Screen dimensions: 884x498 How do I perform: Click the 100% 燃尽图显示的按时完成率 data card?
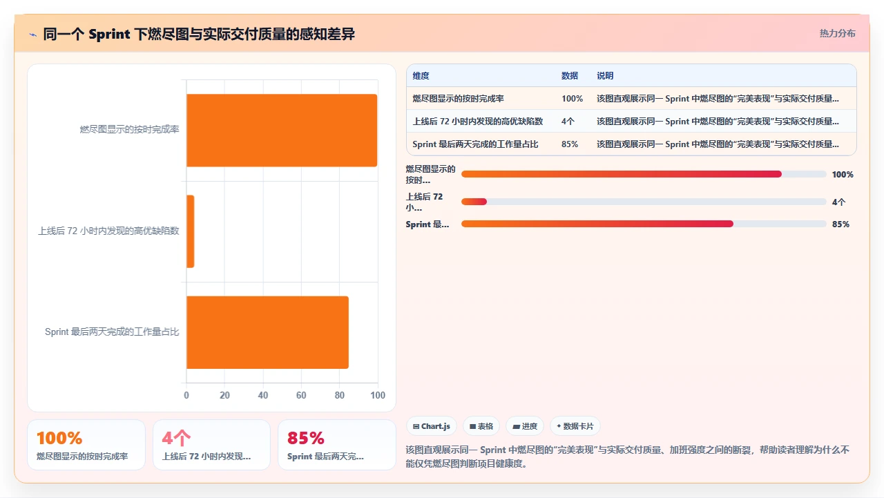click(x=86, y=445)
